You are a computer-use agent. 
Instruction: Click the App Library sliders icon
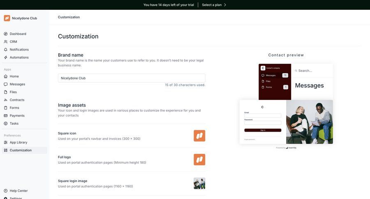click(x=6, y=142)
